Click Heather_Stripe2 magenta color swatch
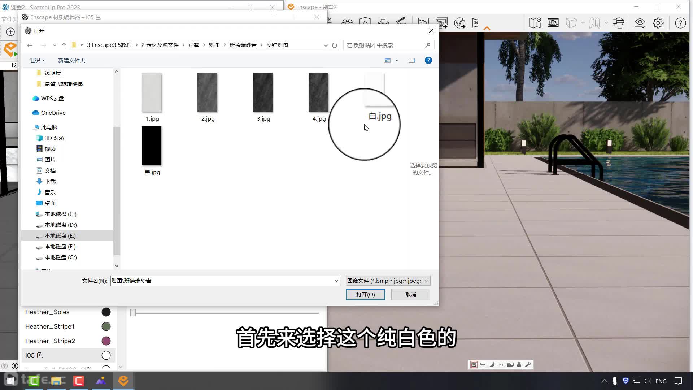 coord(106,341)
